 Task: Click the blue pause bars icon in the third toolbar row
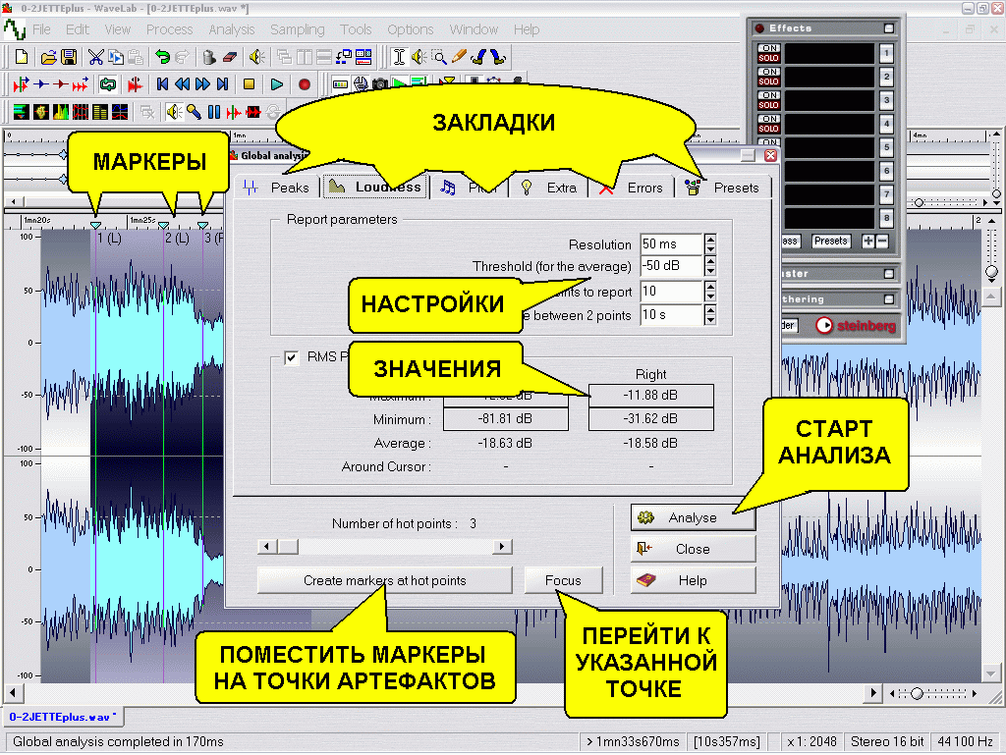[x=214, y=112]
